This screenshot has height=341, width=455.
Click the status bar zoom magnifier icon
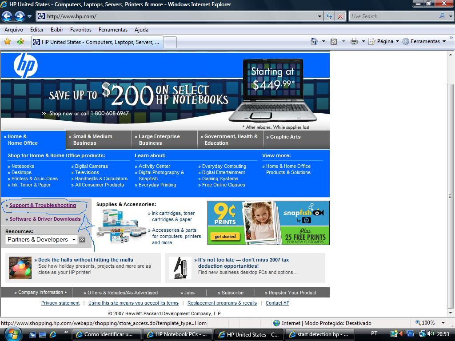(418, 322)
